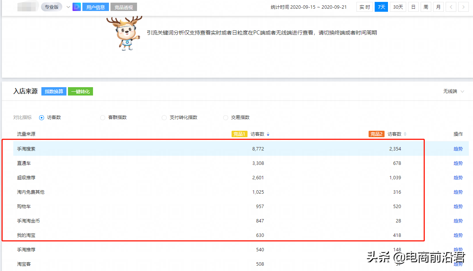
Task: Click the 3,308 visitor value
Action: [258, 163]
